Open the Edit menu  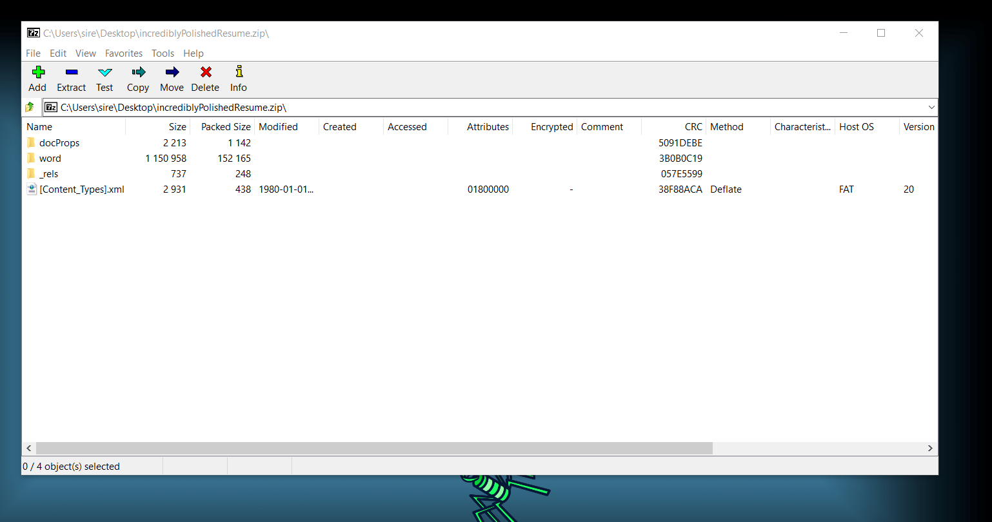58,53
